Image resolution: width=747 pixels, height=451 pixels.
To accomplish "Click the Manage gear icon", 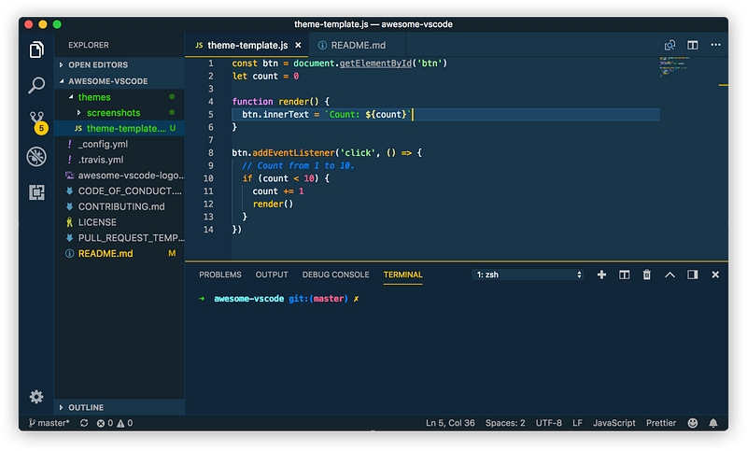I will coord(36,397).
